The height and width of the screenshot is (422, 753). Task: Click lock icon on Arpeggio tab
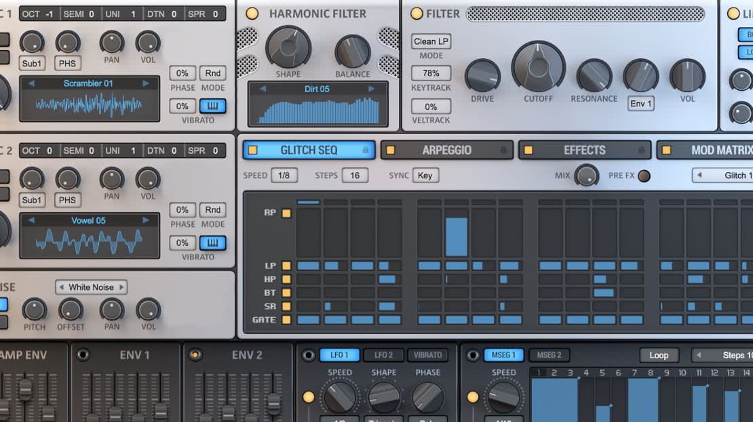[503, 150]
